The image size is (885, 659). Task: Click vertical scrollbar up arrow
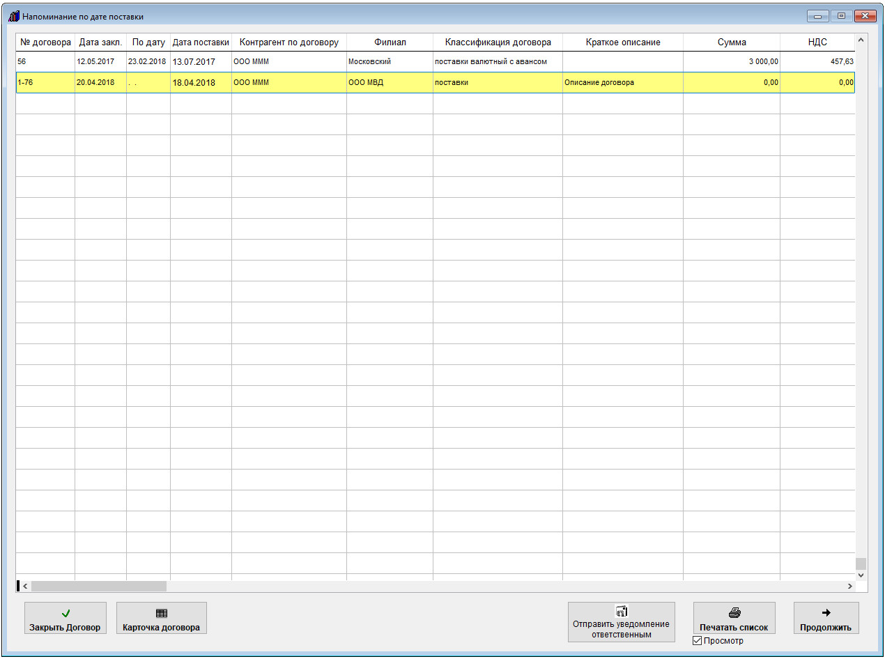[861, 40]
